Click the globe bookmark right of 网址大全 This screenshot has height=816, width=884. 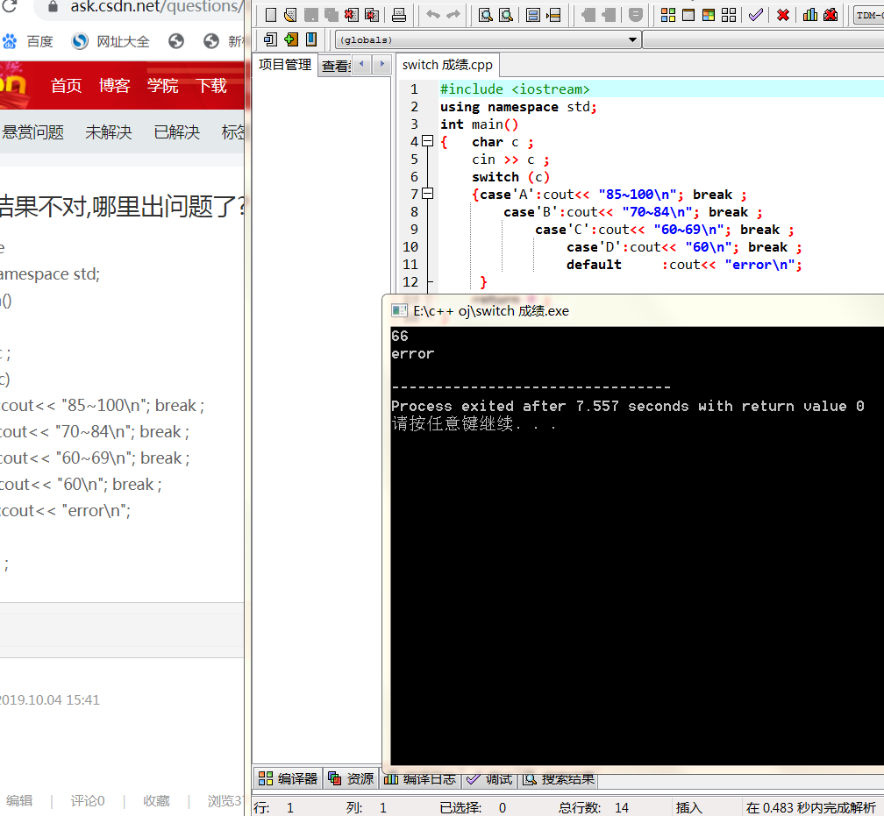tap(176, 41)
